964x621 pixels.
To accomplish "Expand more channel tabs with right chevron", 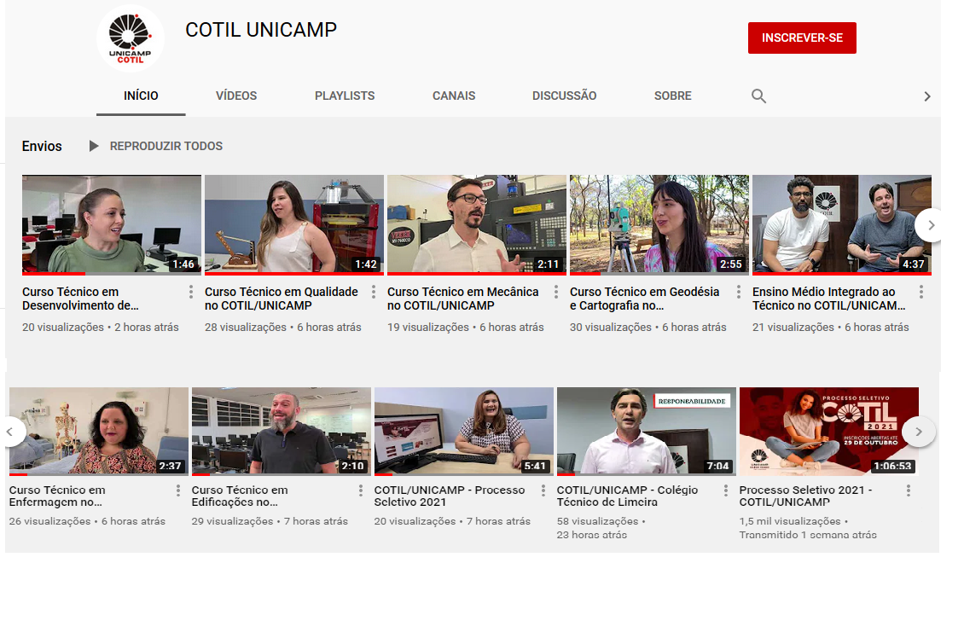I will click(927, 96).
